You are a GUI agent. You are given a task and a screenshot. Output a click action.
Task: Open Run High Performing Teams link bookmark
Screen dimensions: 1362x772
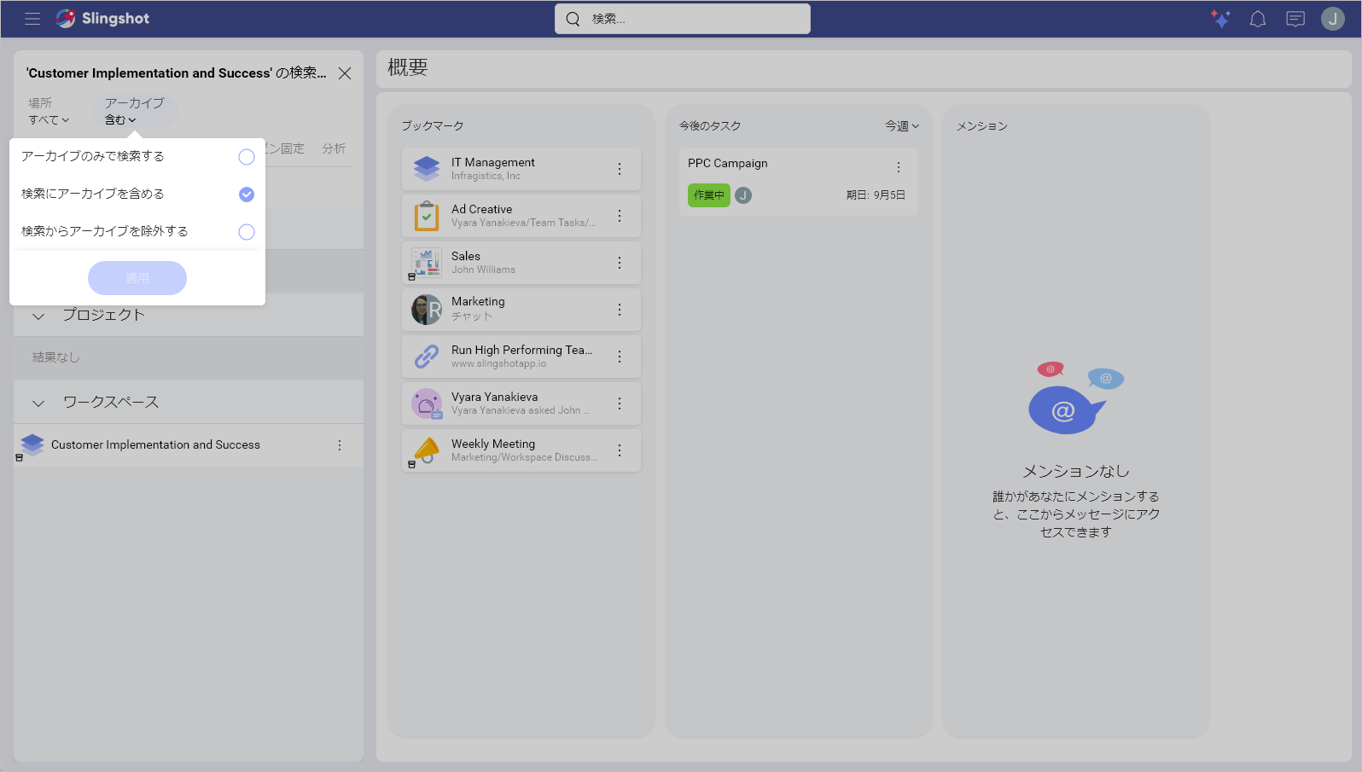[521, 357]
